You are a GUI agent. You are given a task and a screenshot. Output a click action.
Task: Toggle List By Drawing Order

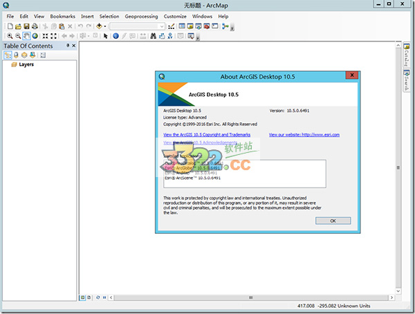tap(8, 55)
